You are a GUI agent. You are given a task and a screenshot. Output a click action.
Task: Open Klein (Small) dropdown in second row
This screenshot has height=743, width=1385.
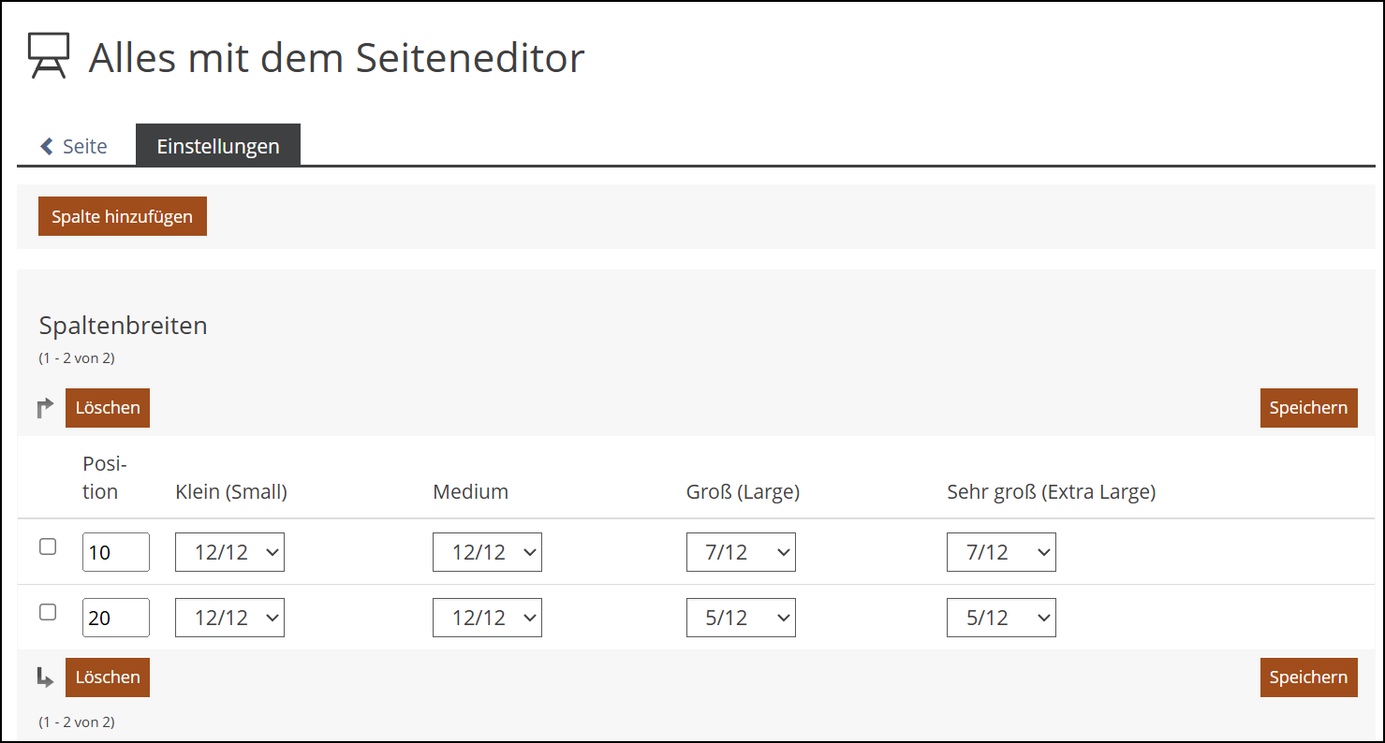pos(229,618)
